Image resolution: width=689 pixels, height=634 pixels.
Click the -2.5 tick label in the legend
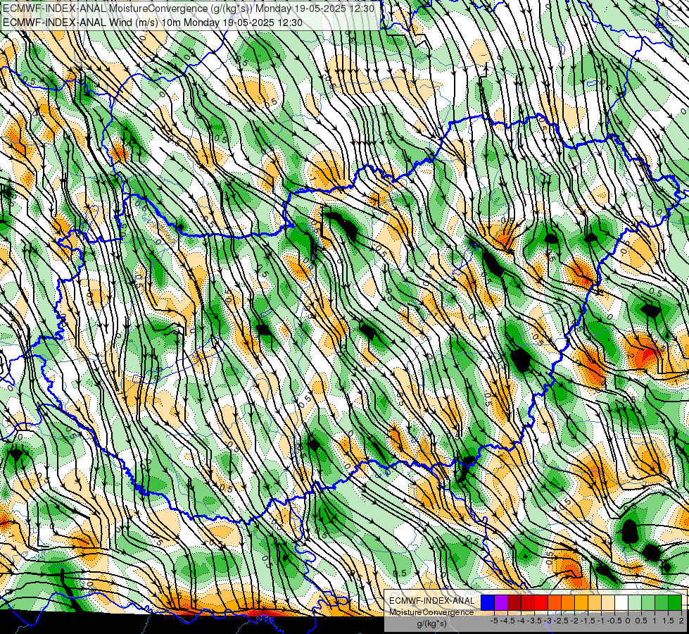[561, 621]
